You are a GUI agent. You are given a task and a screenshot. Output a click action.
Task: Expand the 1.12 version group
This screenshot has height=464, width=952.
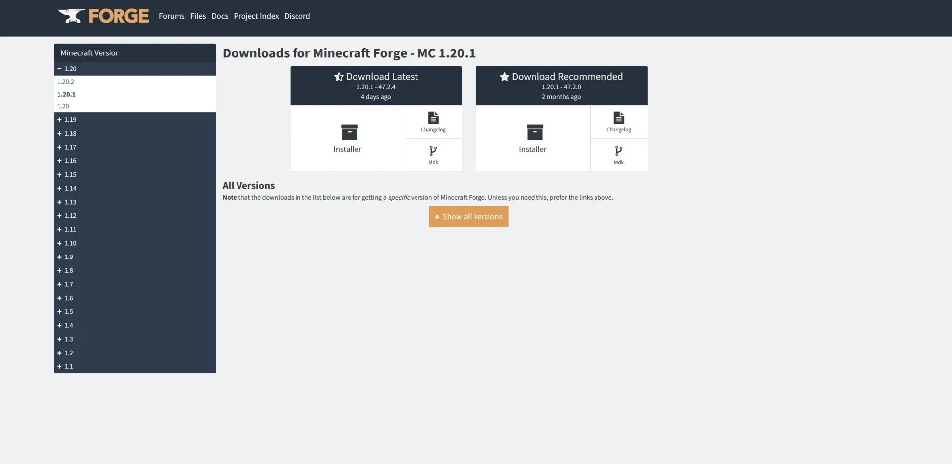(134, 216)
